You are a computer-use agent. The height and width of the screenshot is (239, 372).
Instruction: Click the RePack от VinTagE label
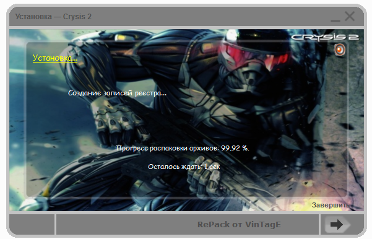tap(239, 224)
